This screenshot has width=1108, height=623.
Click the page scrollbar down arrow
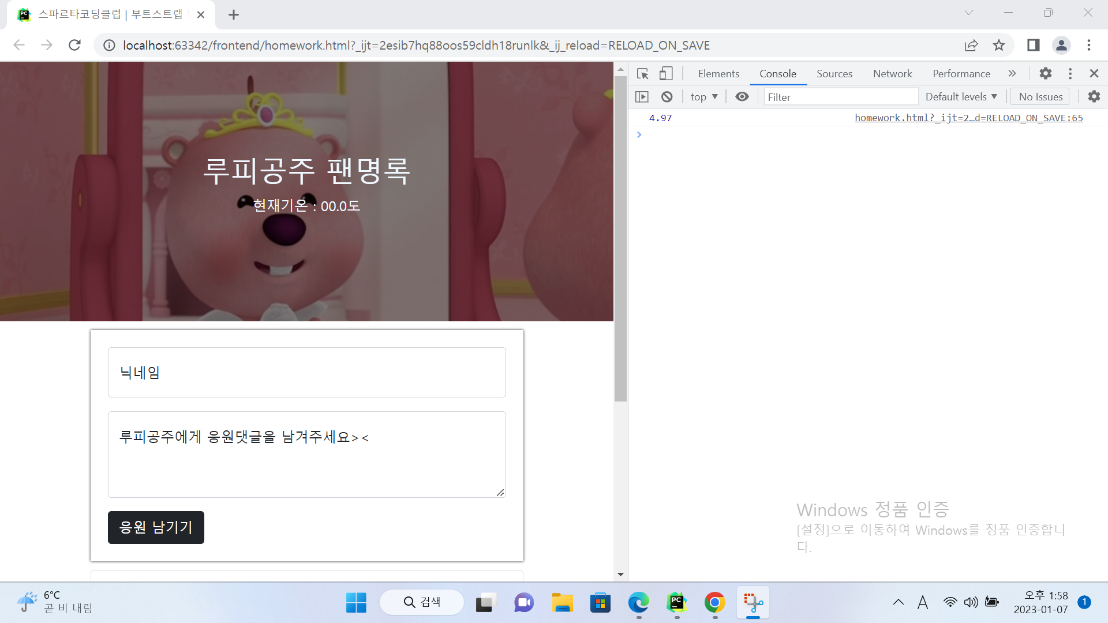click(x=620, y=575)
